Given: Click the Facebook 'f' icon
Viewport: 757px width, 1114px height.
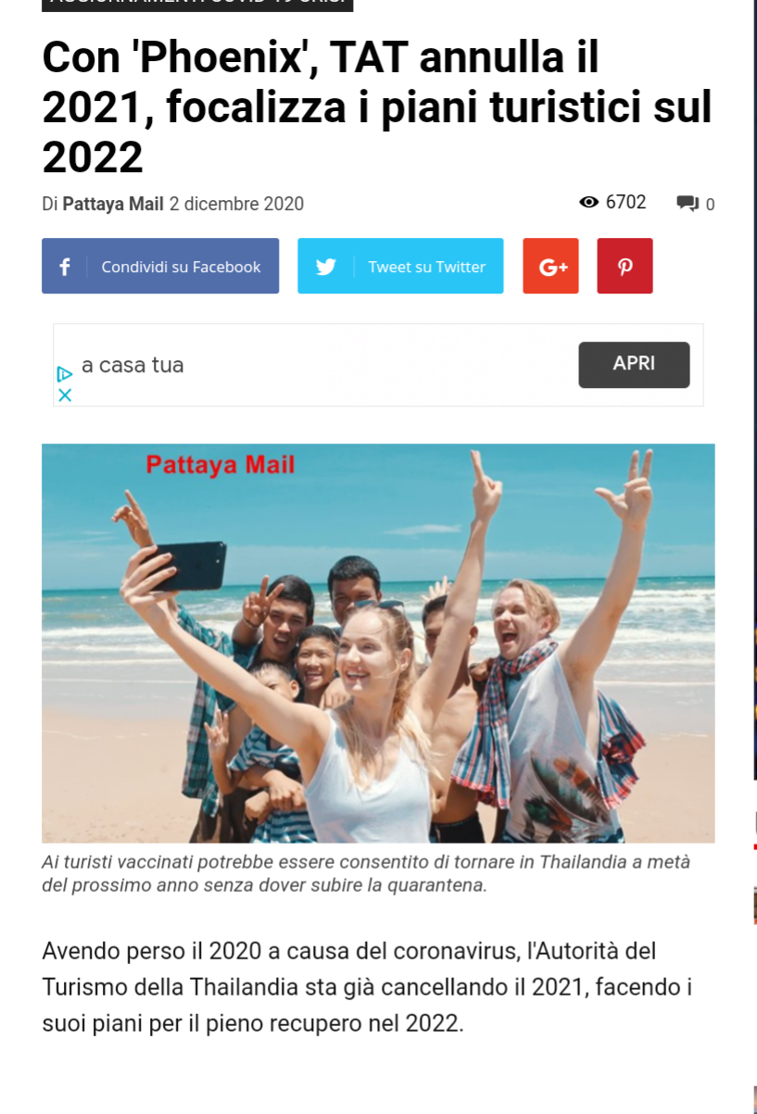Looking at the screenshot, I should click(65, 267).
